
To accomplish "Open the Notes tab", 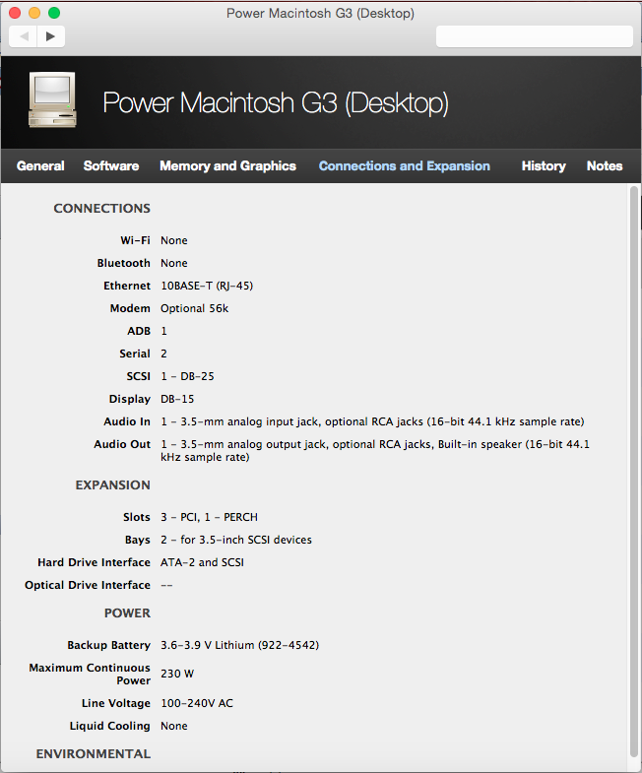I will (x=605, y=166).
